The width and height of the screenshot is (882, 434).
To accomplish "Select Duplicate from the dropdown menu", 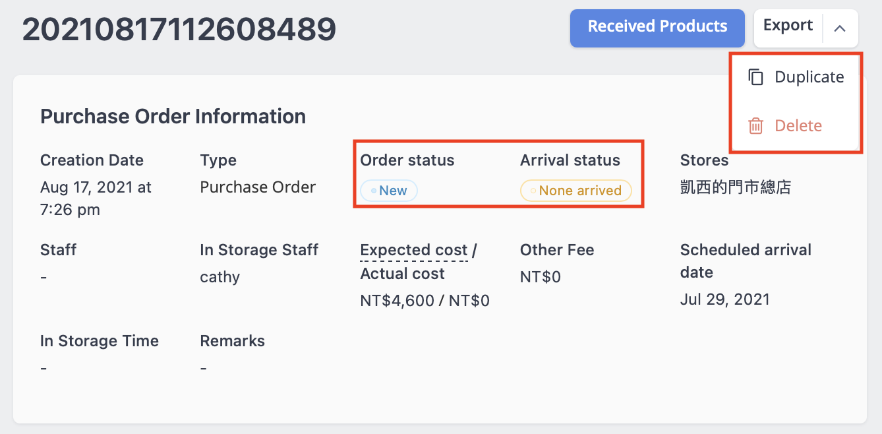I will [796, 77].
